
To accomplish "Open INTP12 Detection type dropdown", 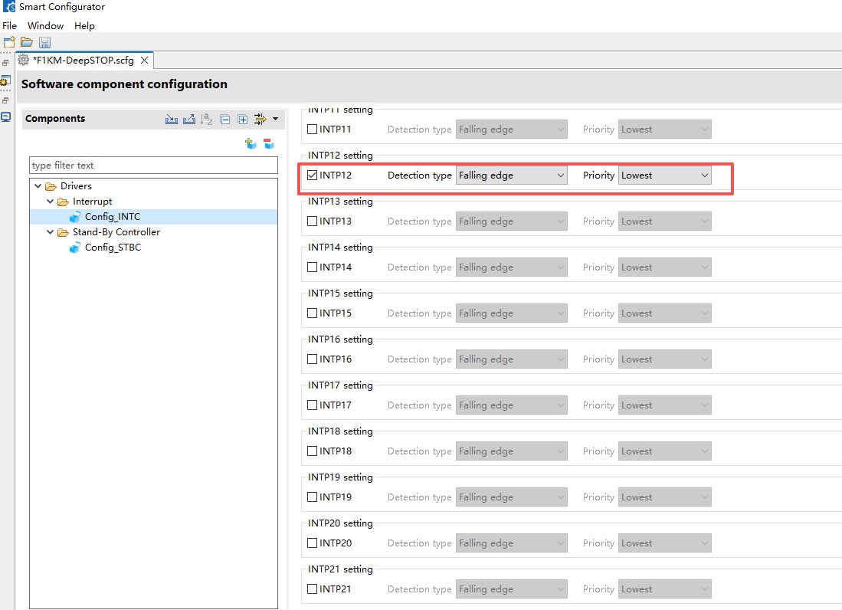I will click(x=511, y=175).
